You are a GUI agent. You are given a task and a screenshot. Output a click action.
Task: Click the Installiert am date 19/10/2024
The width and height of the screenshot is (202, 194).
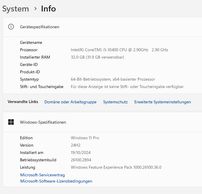(81, 152)
